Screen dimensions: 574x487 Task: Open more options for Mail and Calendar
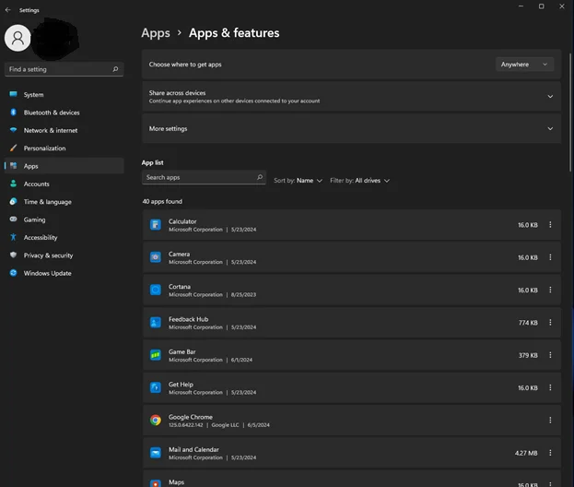[550, 453]
